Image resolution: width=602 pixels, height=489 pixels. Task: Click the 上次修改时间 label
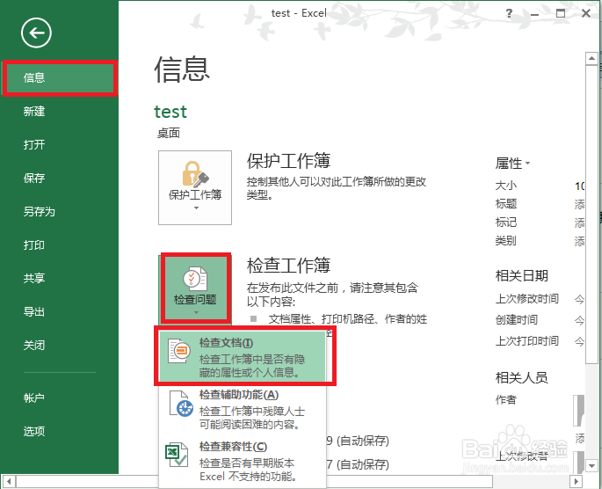click(526, 299)
